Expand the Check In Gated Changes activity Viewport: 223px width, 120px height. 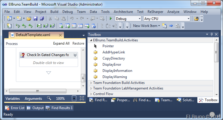[75, 55]
